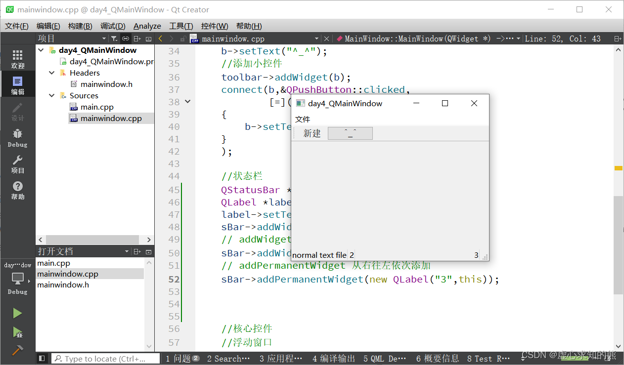This screenshot has width=624, height=365.
Task: Collapse the code block at line 38
Action: point(187,101)
